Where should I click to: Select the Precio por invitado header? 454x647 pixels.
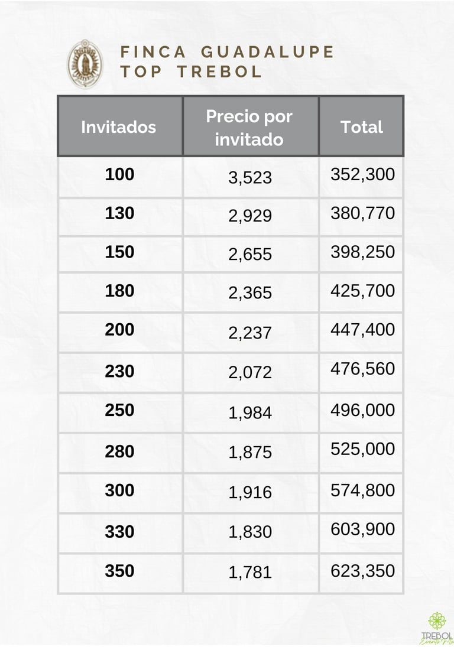point(249,127)
